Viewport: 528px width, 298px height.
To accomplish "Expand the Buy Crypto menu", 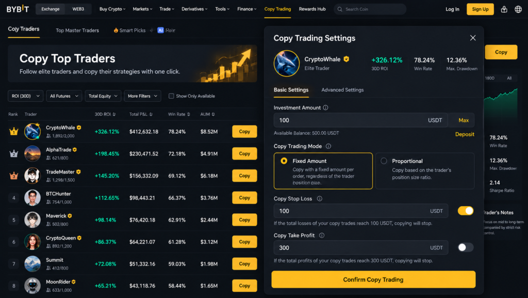I will pyautogui.click(x=112, y=9).
